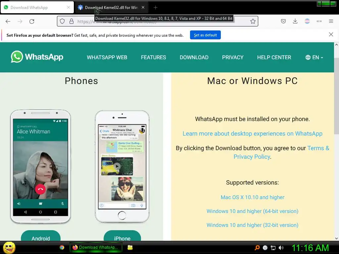Click the WhatsApp logo in header
The image size is (339, 254).
tap(37, 57)
